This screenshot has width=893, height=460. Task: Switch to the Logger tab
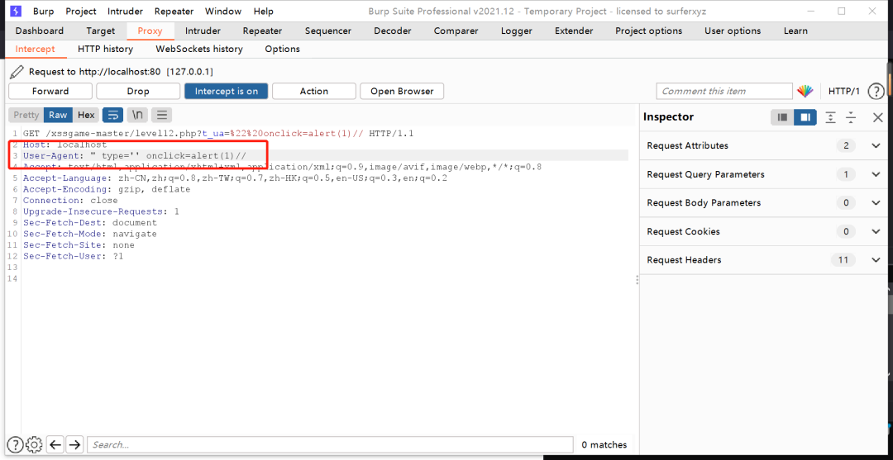(517, 31)
